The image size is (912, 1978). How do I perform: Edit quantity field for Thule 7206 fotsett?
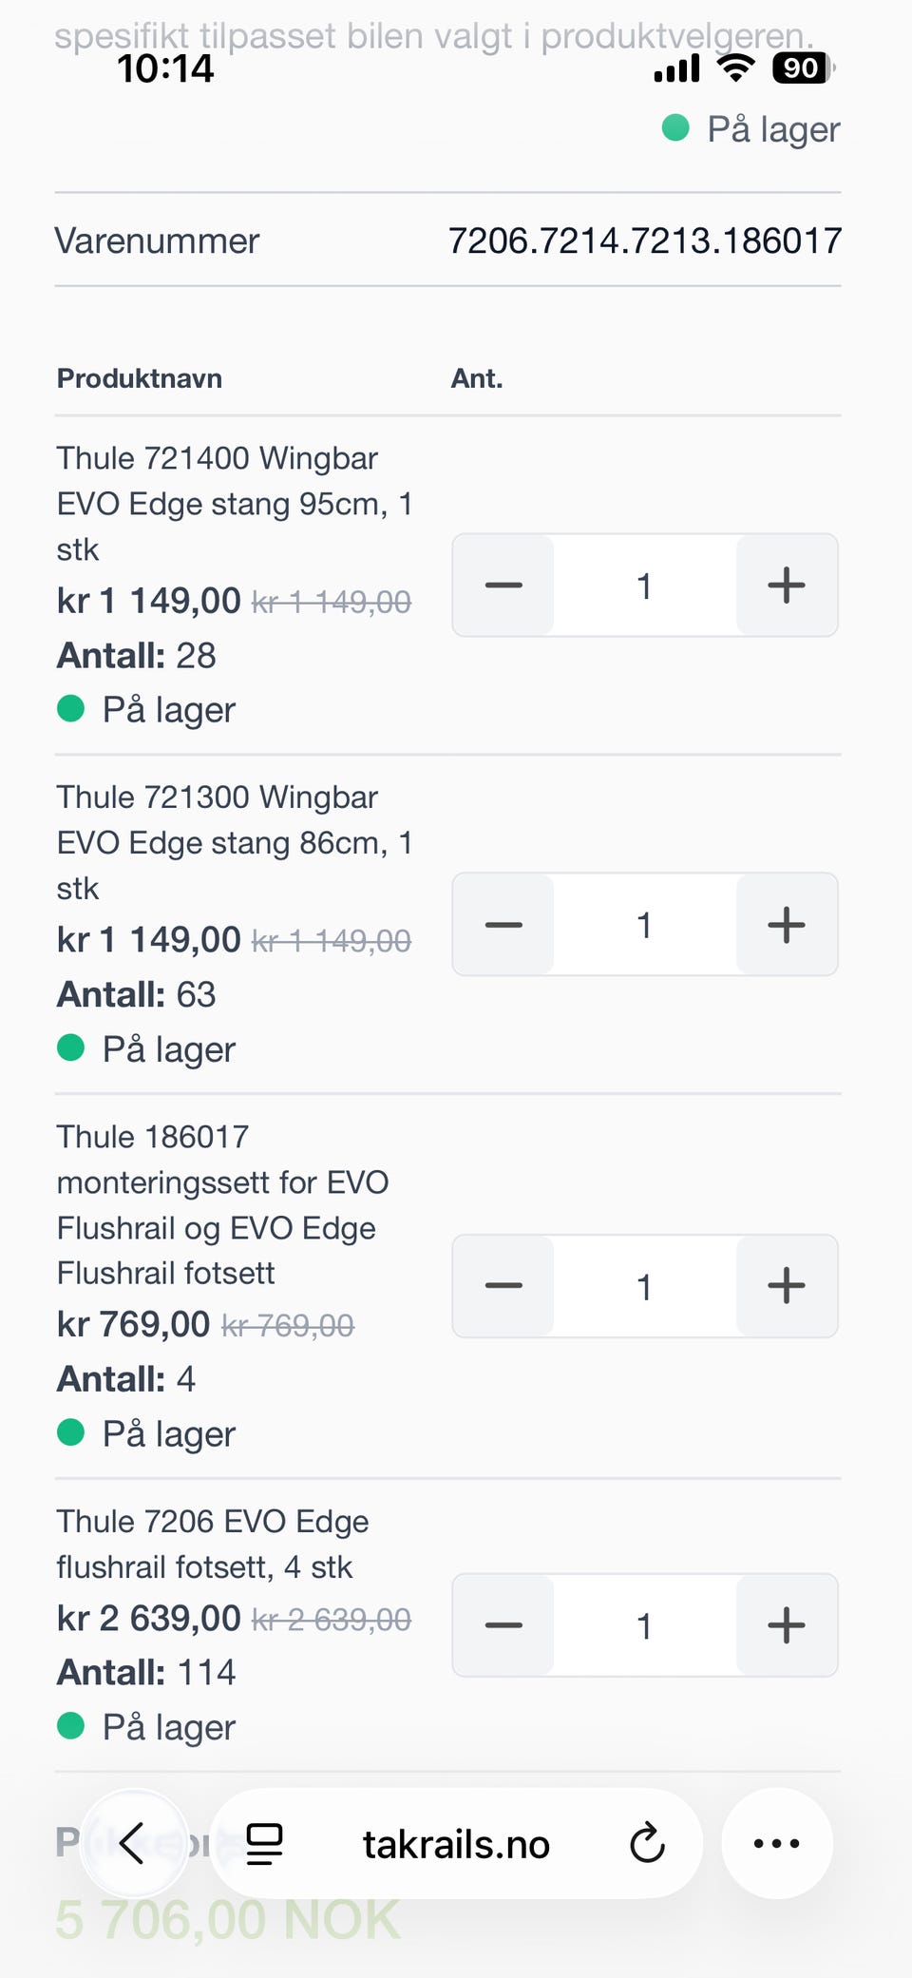pos(644,1625)
